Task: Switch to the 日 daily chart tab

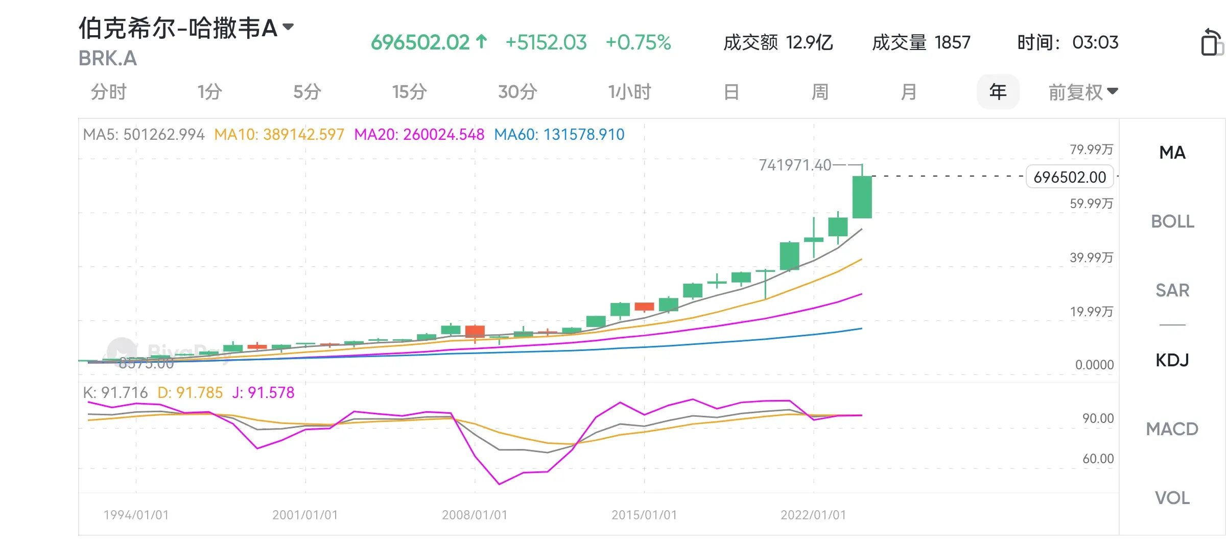Action: [x=732, y=92]
